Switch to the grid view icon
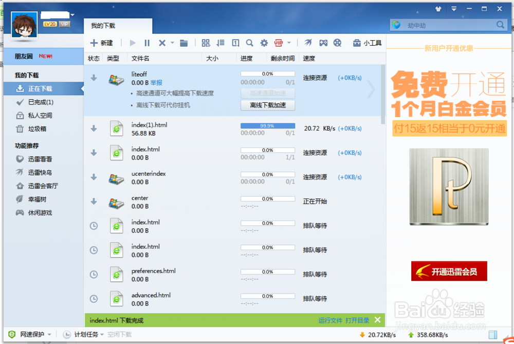The width and height of the screenshot is (514, 344). (206, 43)
